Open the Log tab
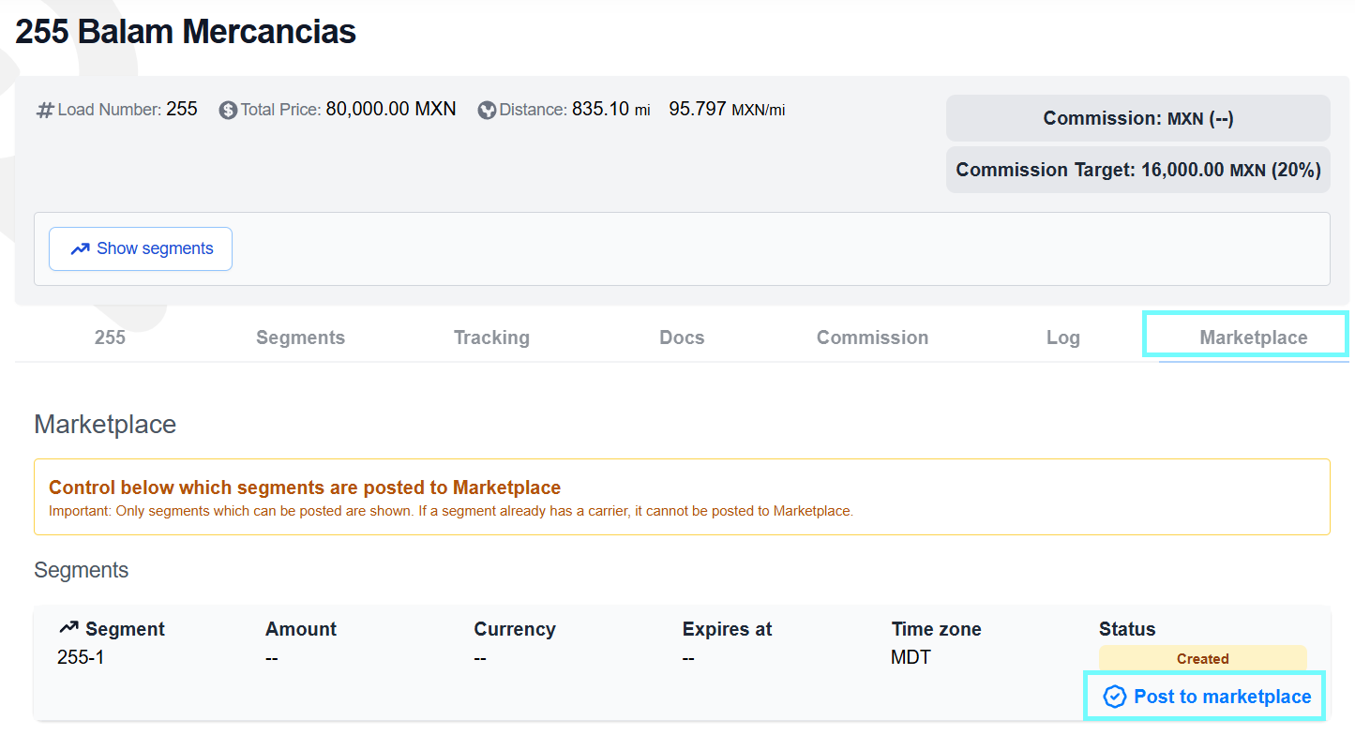Screen dimensions: 1355x735 click(x=1062, y=337)
